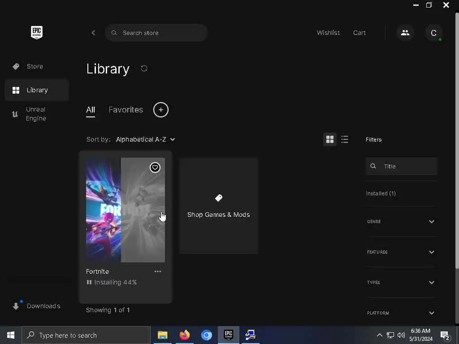
Task: Open the network tray icon
Action: click(390, 335)
